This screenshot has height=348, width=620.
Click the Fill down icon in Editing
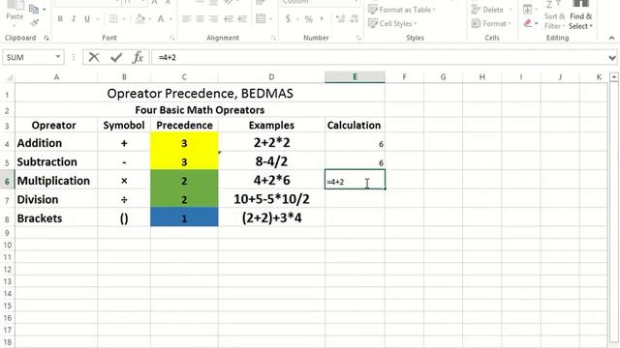[527, 9]
